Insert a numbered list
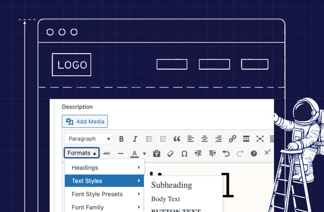Viewport: 324px width, 212px height. (x=163, y=139)
